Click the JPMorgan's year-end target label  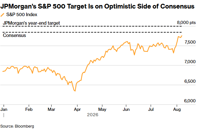31,23
